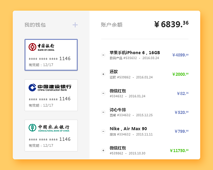Click the Agricultural Bank green logo
Image resolution: width=213 pixels, height=170 pixels.
(32, 127)
